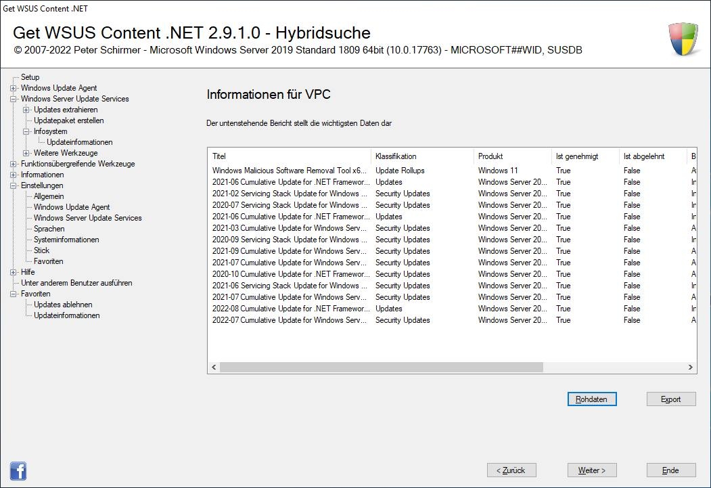The width and height of the screenshot is (711, 488).
Task: Select Stick settings item
Action: [41, 250]
